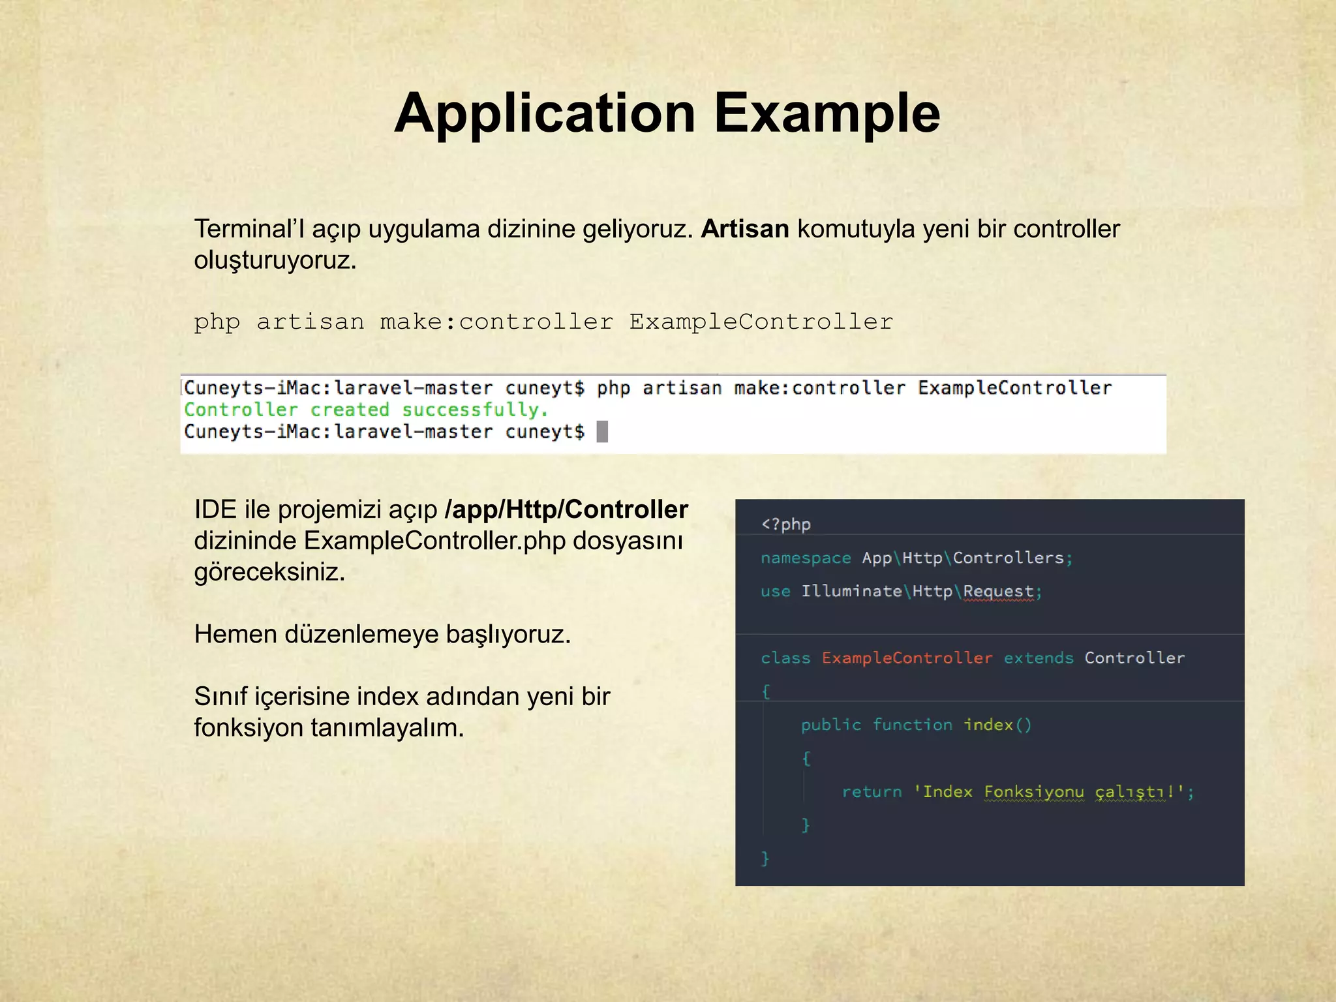1336x1002 pixels.
Task: Click the bold word 'Artisan' in the paragraph
Action: 745,229
